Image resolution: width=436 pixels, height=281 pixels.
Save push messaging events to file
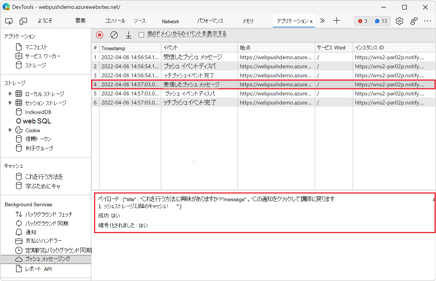point(128,34)
